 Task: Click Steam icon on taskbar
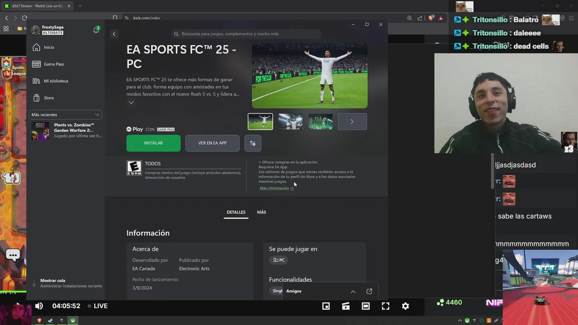[50, 320]
